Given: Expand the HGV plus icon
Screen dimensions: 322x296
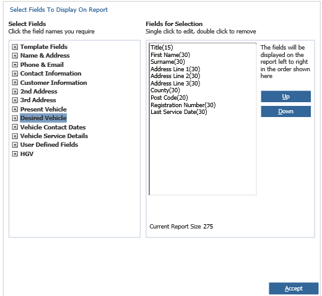Looking at the screenshot, I should [15, 154].
